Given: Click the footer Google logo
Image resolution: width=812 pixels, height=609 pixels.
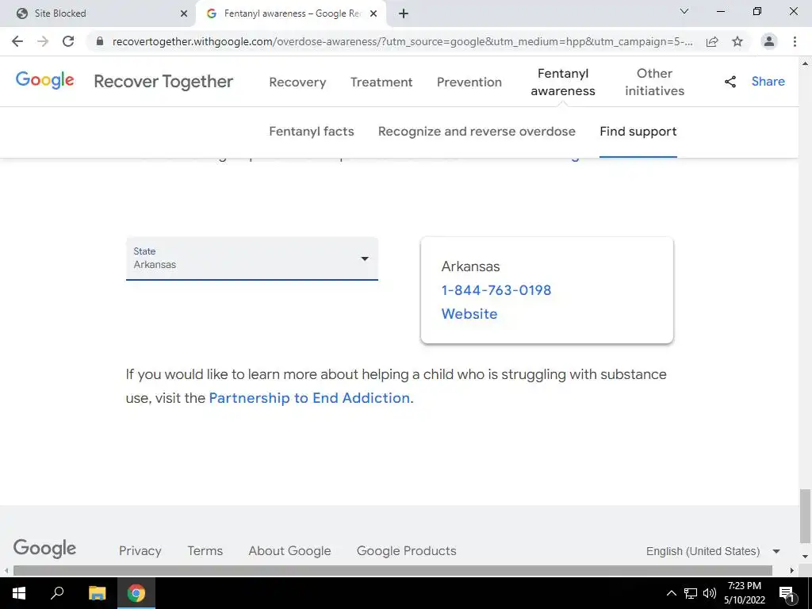Looking at the screenshot, I should tap(44, 549).
